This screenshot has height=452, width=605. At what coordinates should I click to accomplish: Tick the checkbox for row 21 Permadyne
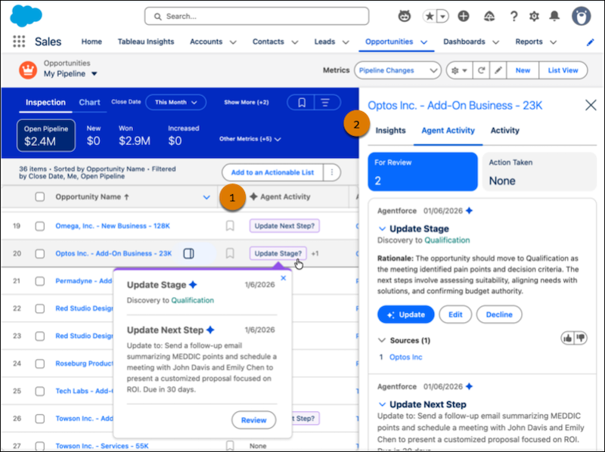tap(40, 281)
